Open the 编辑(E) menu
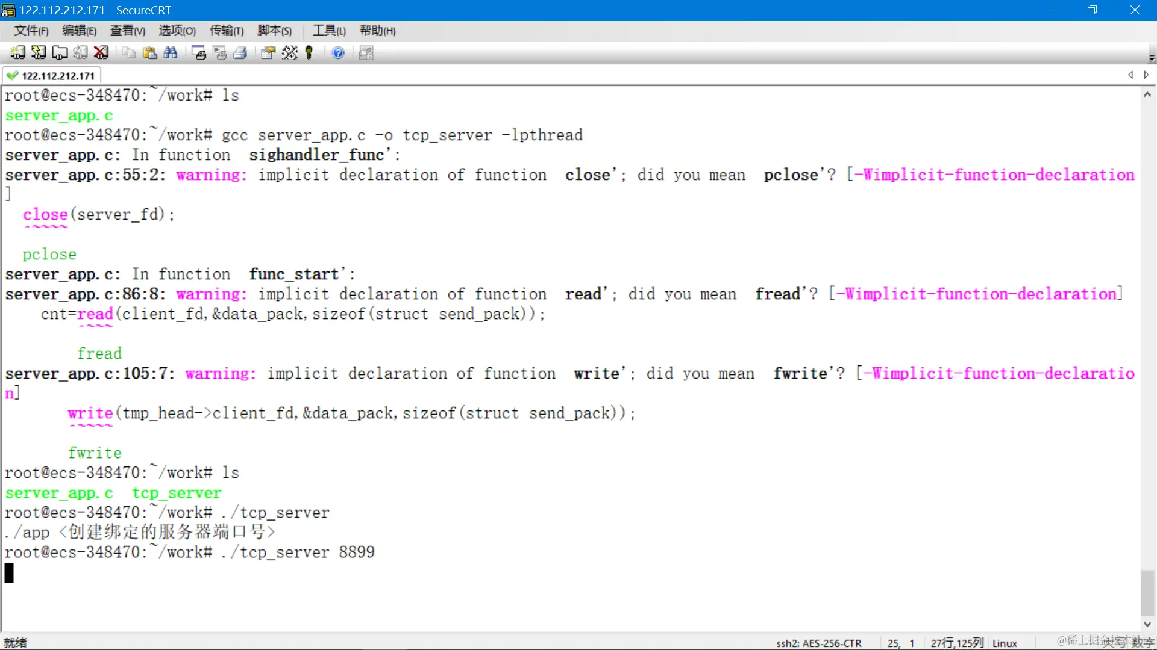Image resolution: width=1157 pixels, height=650 pixels. (x=79, y=30)
